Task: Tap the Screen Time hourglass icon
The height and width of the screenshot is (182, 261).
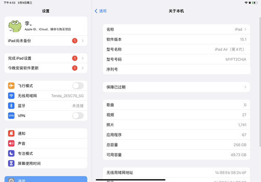Action: point(11,163)
